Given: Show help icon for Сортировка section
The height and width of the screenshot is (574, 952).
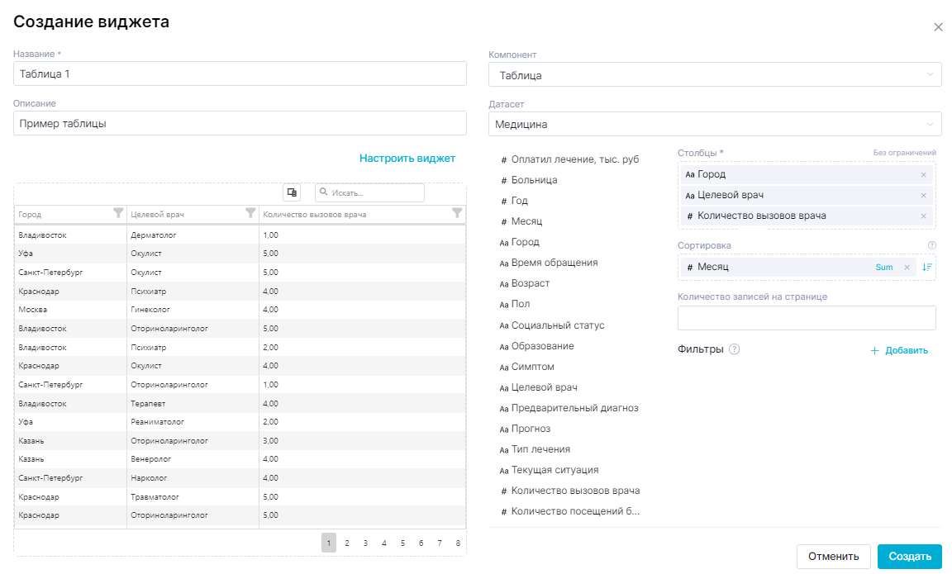Looking at the screenshot, I should pos(931,245).
